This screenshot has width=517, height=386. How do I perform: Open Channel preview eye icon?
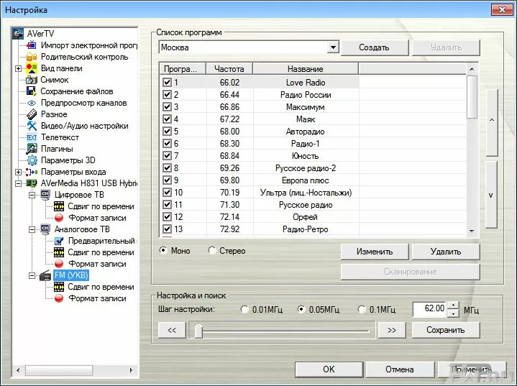pyautogui.click(x=32, y=103)
